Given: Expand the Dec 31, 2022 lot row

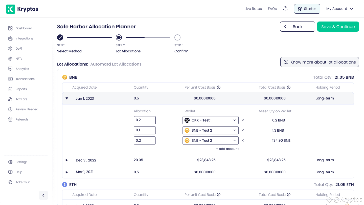Looking at the screenshot, I should (x=67, y=160).
